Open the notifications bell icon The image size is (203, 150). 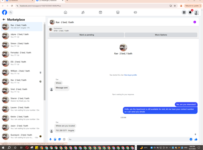pyautogui.click(x=190, y=13)
